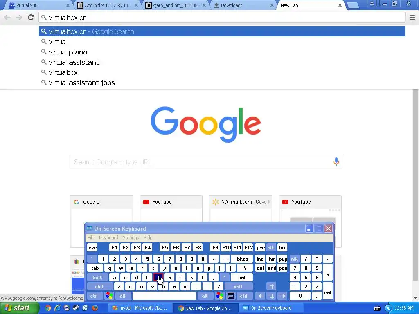Open the Google most-visited tile
419x314 pixels.
click(101, 221)
